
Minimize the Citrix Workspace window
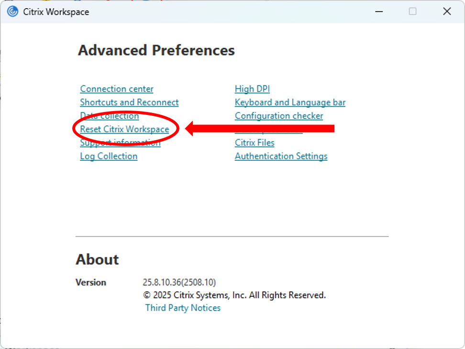379,11
